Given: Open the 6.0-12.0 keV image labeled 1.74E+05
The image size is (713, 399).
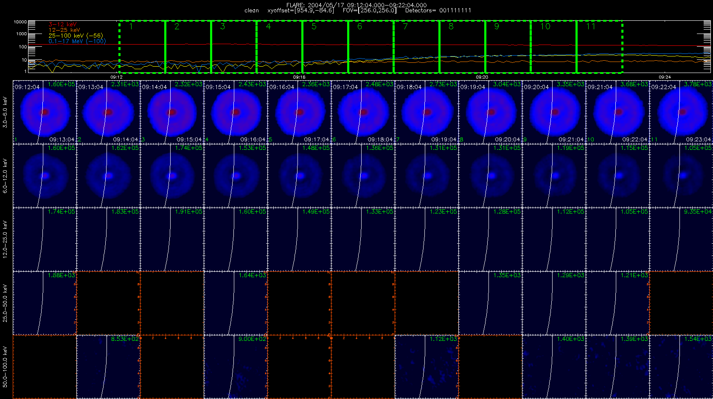Looking at the screenshot, I should click(x=172, y=176).
